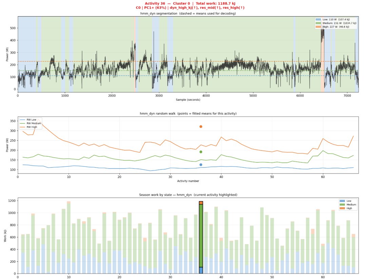Click the 'hmm_dyn random walk' chart title
The height and width of the screenshot is (279, 365).
pyautogui.click(x=188, y=114)
